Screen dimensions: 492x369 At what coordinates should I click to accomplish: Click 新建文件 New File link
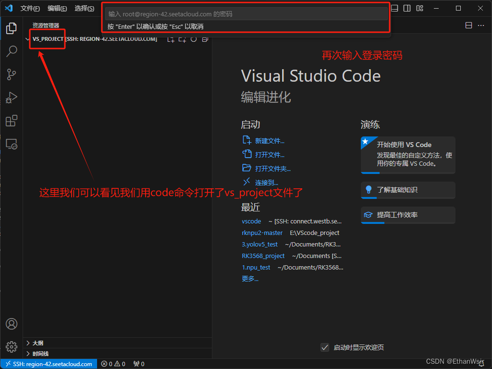[270, 141]
